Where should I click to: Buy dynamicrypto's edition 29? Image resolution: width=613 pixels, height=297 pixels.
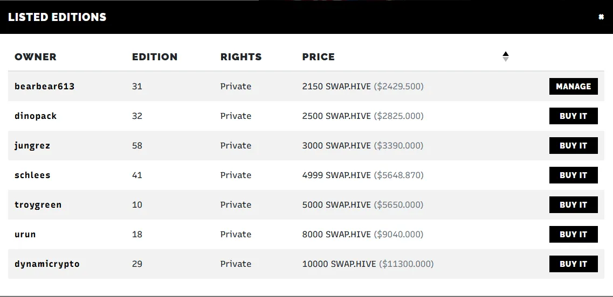(573, 264)
